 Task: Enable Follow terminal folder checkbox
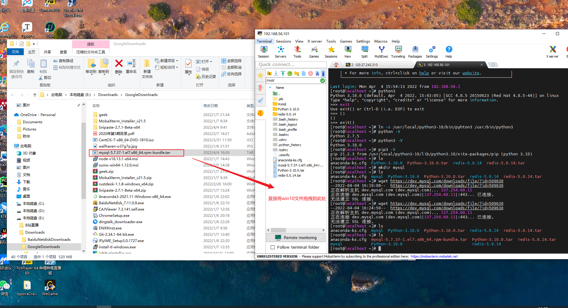coord(273,247)
